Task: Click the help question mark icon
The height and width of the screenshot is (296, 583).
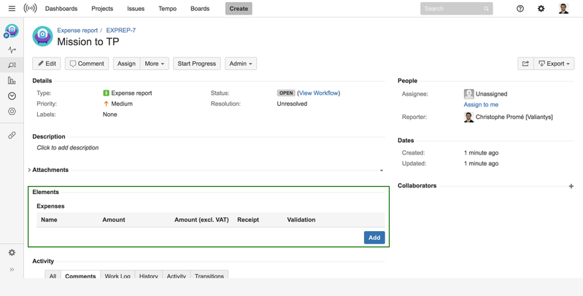Action: (520, 9)
